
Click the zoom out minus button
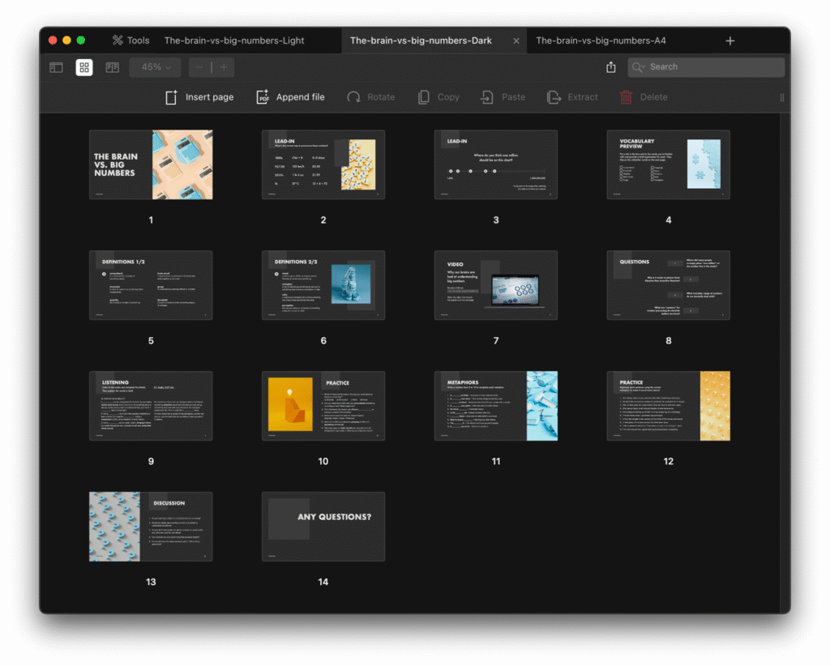pyautogui.click(x=199, y=67)
